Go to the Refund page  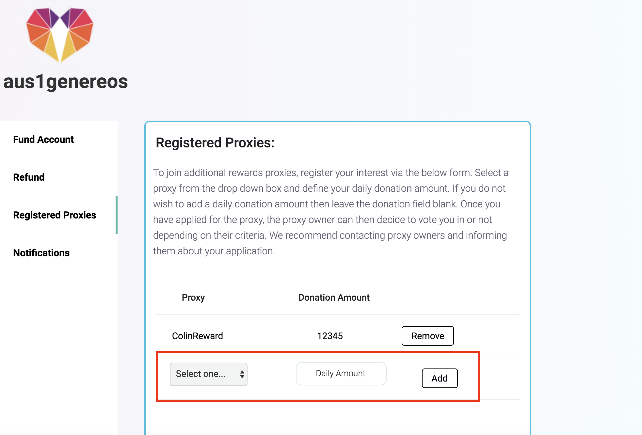29,177
